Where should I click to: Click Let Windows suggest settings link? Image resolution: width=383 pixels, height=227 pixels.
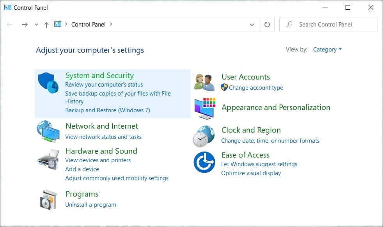tap(259, 164)
